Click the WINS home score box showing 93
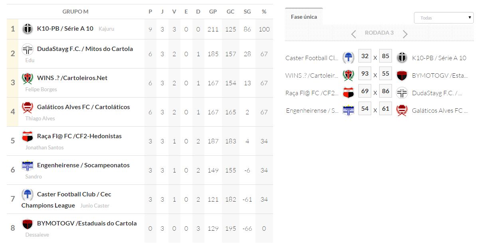Viewport: 477px width, 243px height. [365, 74]
